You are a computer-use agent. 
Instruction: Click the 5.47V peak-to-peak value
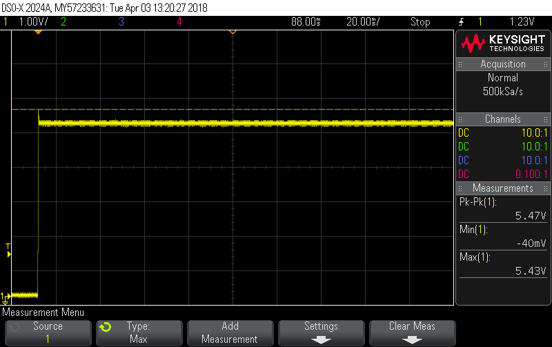point(531,215)
